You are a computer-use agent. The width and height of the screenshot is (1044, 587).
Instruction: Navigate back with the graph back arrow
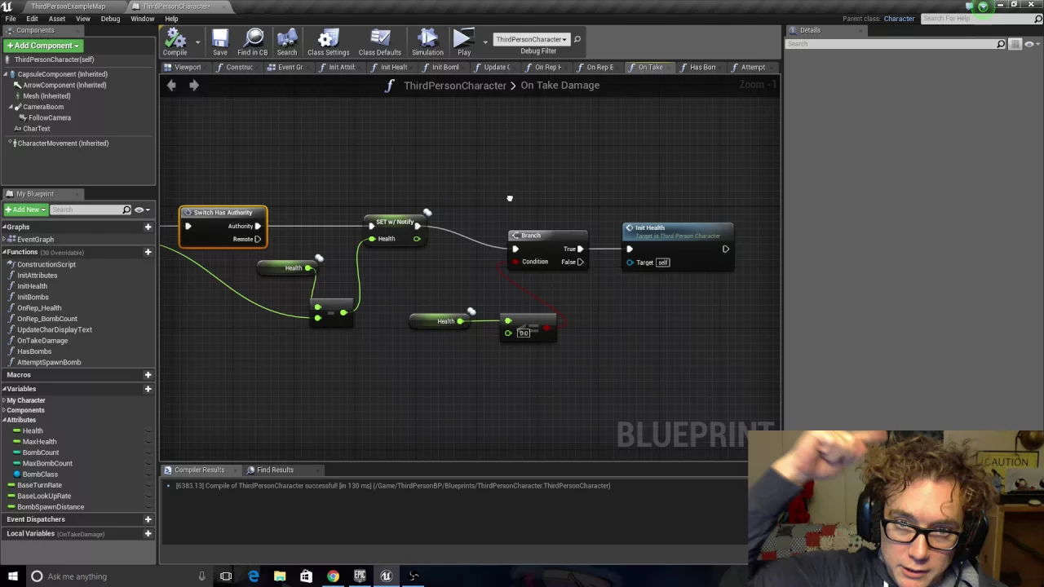pyautogui.click(x=171, y=85)
